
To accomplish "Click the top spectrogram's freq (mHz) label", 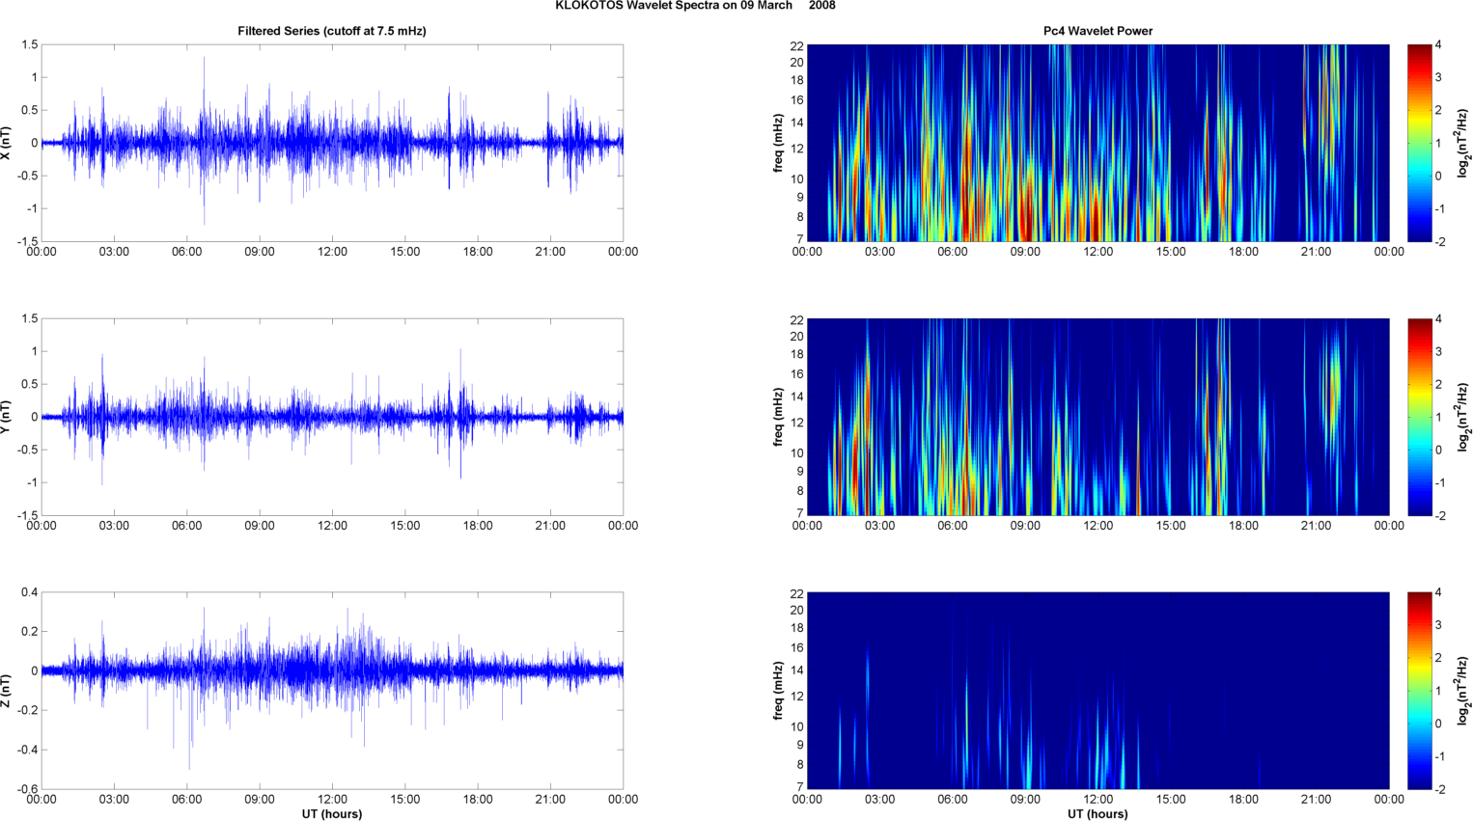I will (x=777, y=143).
